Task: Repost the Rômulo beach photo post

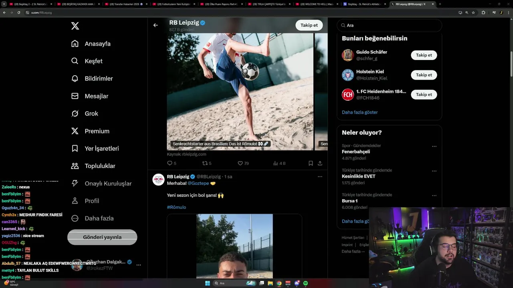Action: point(206,163)
